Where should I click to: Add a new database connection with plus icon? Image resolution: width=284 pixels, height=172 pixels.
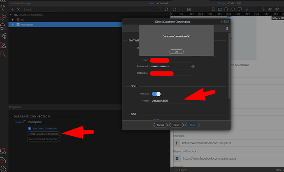pyautogui.click(x=12, y=9)
